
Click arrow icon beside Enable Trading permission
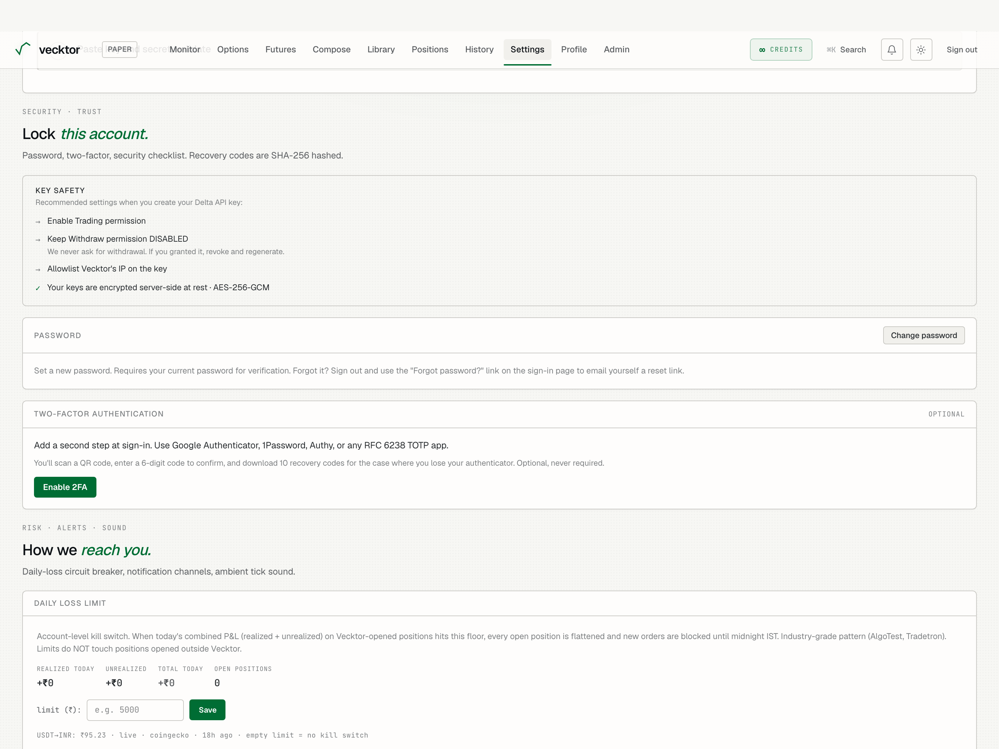coord(38,222)
